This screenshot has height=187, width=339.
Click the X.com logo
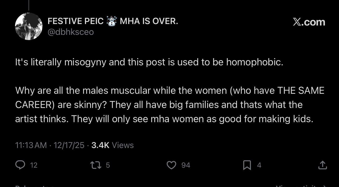coord(309,22)
